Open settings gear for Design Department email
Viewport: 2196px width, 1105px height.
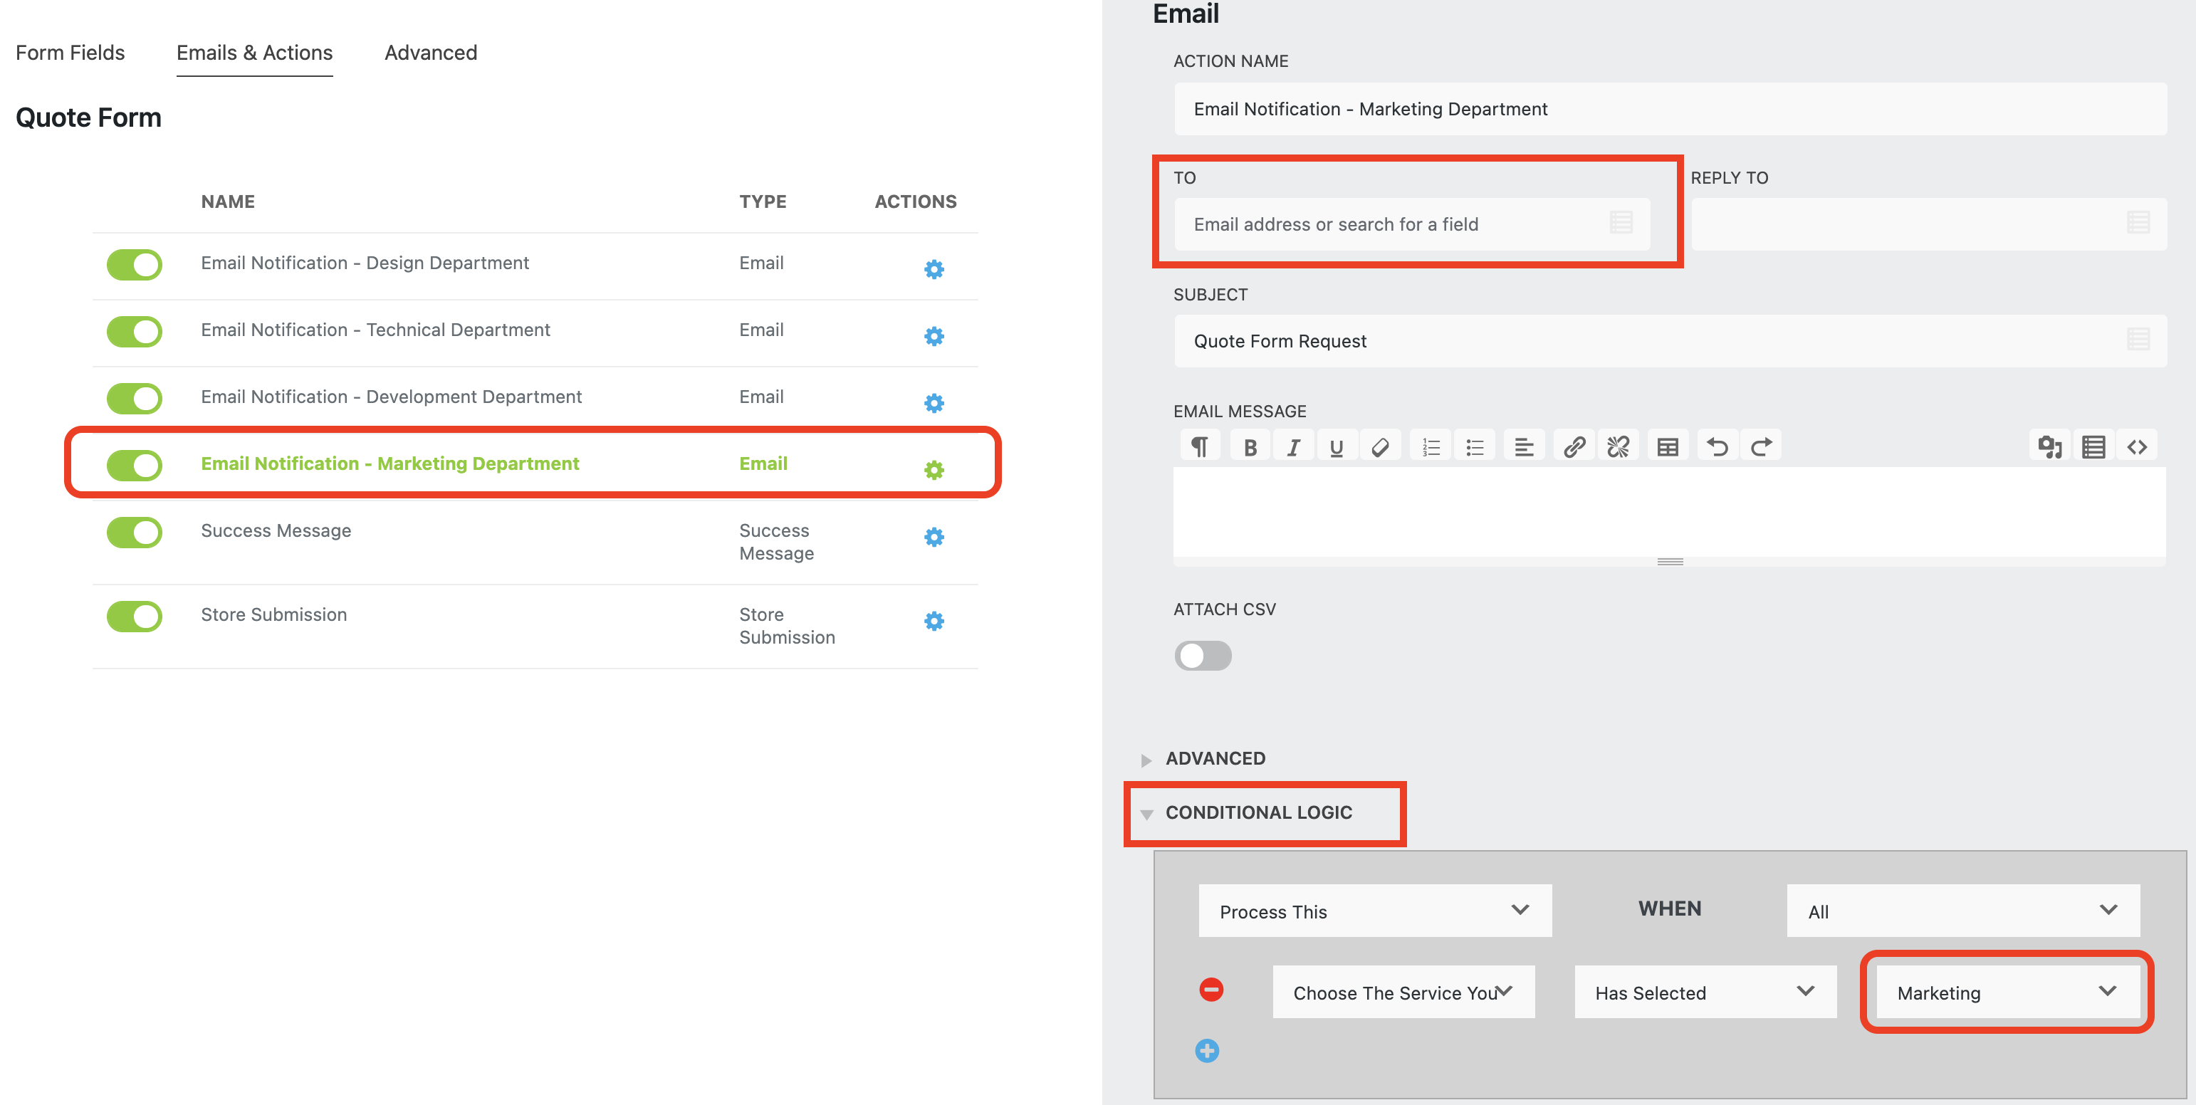(x=934, y=269)
